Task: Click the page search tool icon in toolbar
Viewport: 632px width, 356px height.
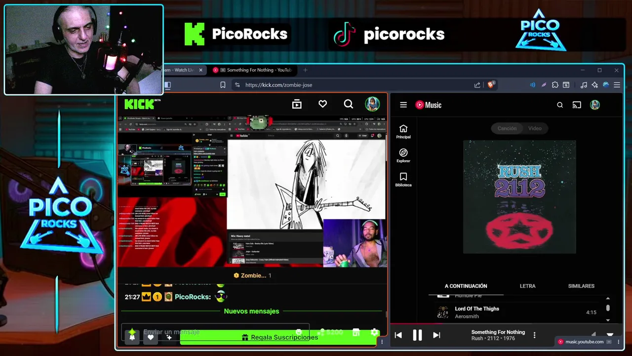Action: [566, 85]
